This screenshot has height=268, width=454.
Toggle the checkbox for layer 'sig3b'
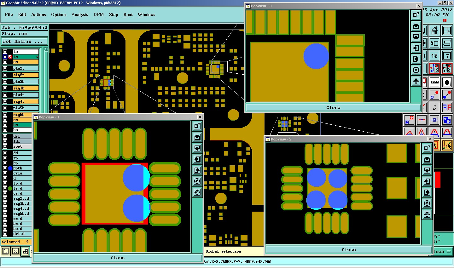coord(5,88)
